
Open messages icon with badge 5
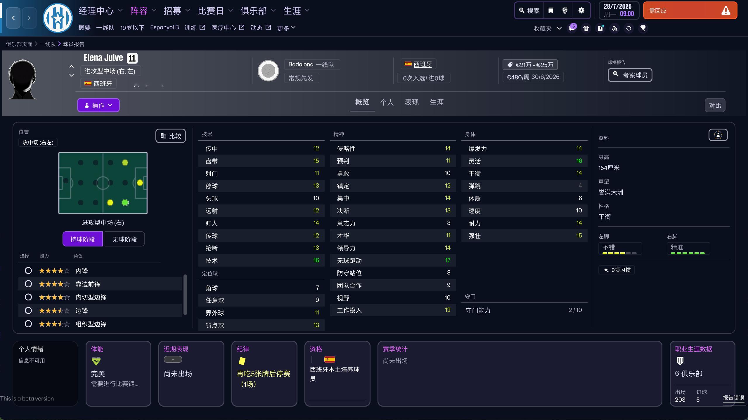(572, 28)
